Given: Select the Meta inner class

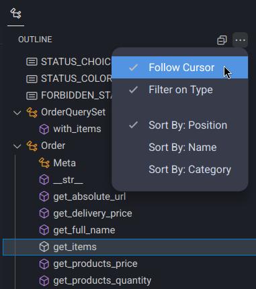Looking at the screenshot, I should tap(65, 163).
